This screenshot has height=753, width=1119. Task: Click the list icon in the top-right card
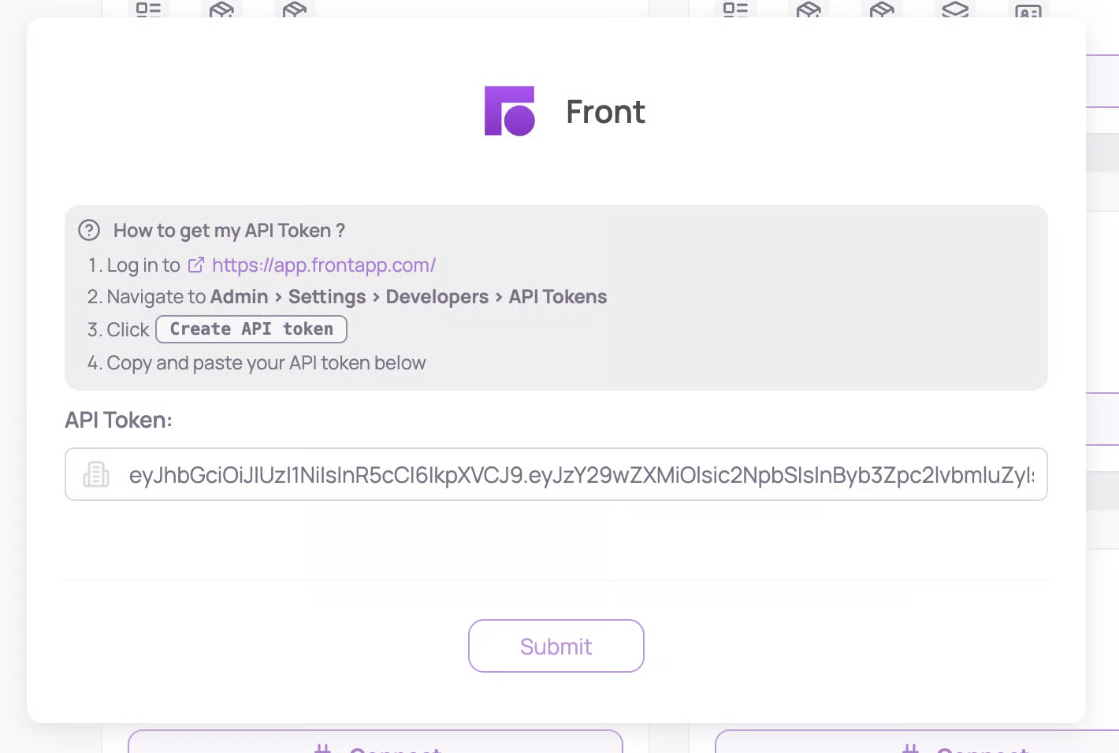point(735,9)
